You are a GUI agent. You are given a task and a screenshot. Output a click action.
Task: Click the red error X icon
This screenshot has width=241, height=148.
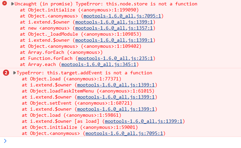tap(5, 4)
